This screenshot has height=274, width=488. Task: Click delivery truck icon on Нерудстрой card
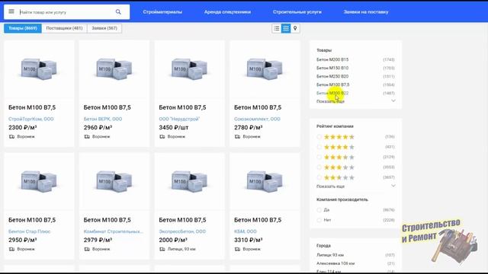(x=162, y=137)
